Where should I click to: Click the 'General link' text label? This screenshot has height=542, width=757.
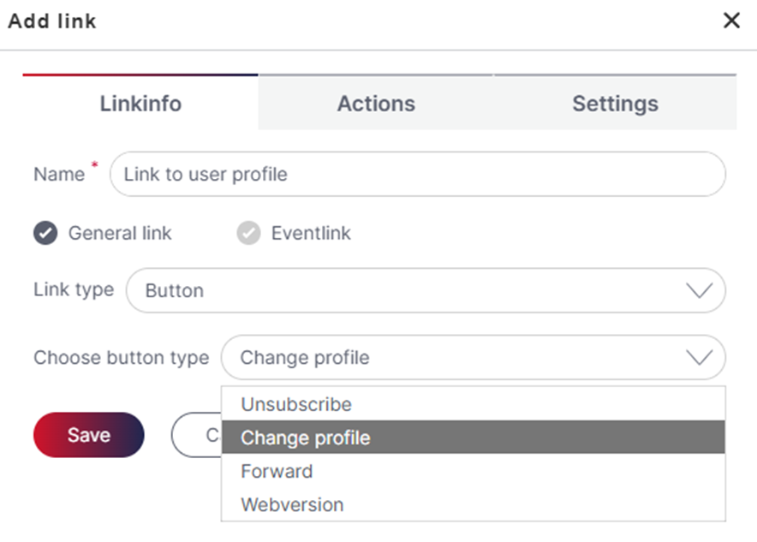120,233
